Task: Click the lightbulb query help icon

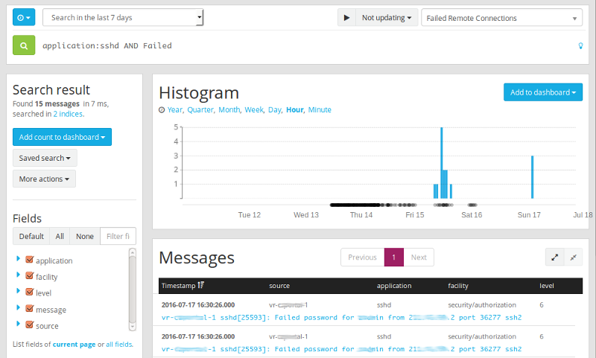Action: click(x=581, y=46)
